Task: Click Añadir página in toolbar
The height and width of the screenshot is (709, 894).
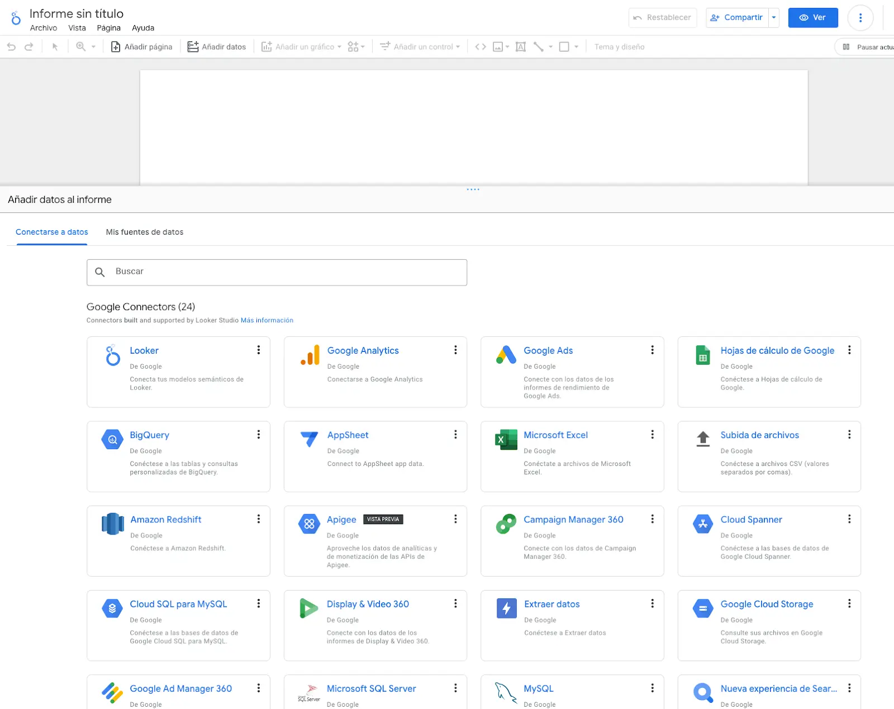Action: pos(142,47)
